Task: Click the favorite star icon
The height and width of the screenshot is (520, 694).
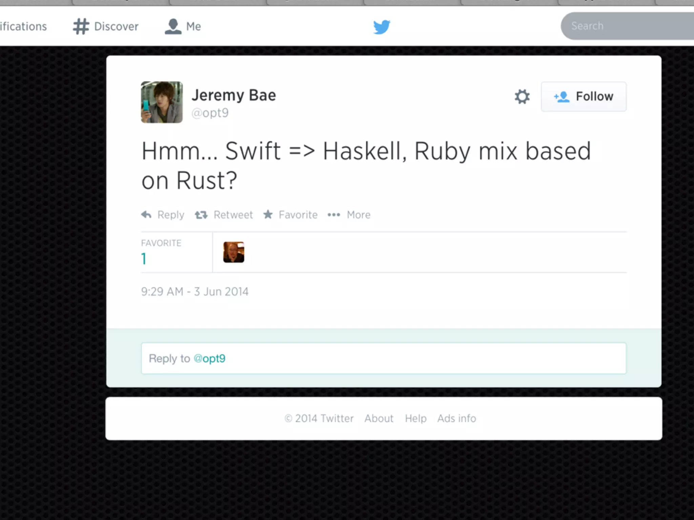Action: tap(268, 214)
